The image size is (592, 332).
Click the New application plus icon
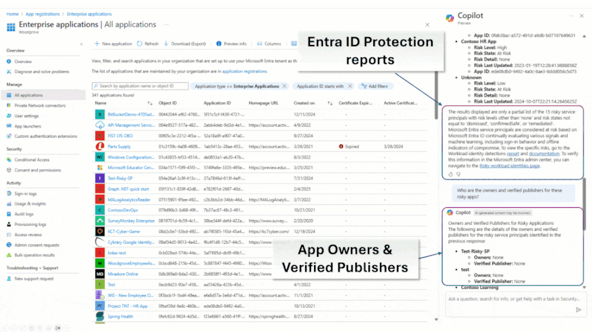pos(97,44)
